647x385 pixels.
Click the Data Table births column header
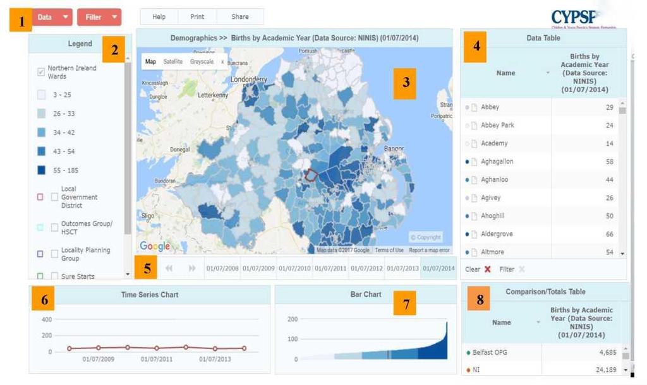pos(584,73)
